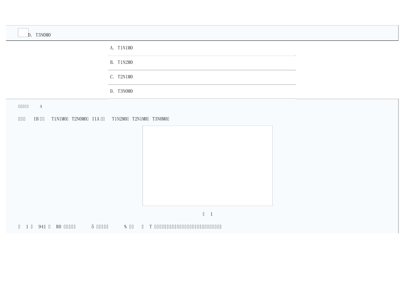This screenshot has height=286, width=404.
Task: Tick the checkbox beside the top D. T3N0M0
Action: point(23,32)
